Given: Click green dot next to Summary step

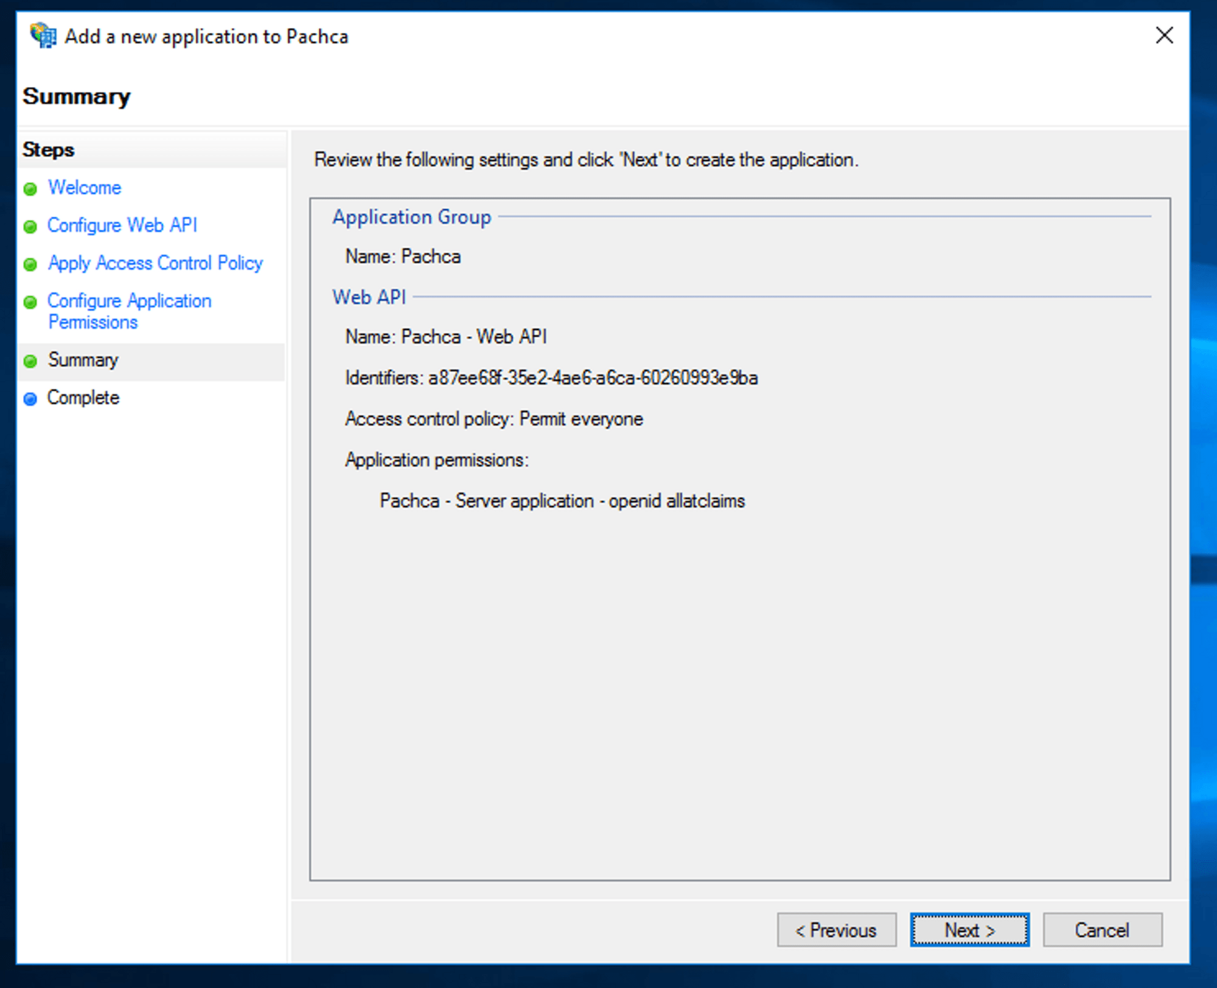Looking at the screenshot, I should 30,361.
